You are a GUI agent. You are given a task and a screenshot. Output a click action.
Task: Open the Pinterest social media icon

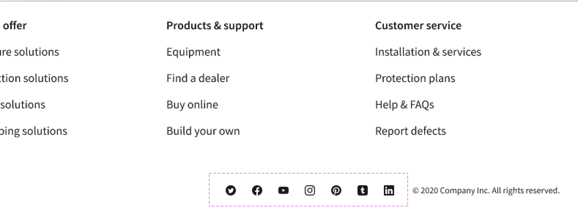pyautogui.click(x=336, y=190)
